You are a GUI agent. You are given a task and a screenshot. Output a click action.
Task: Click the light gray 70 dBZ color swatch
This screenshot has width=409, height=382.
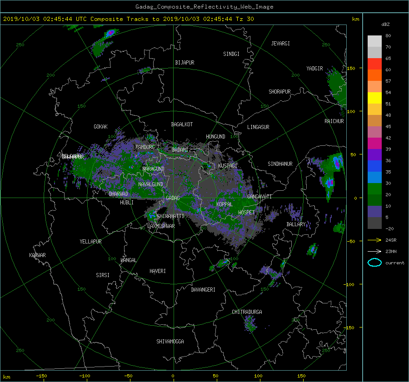pos(374,41)
